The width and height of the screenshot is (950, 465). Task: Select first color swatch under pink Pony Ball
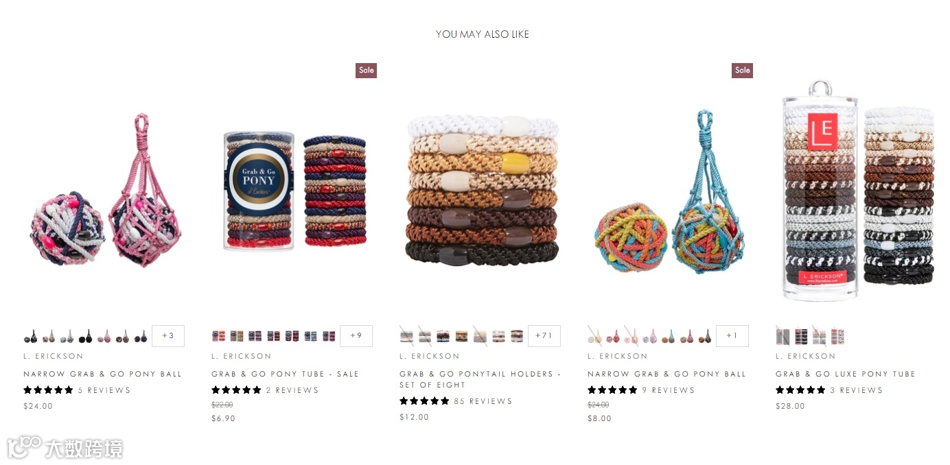click(31, 336)
